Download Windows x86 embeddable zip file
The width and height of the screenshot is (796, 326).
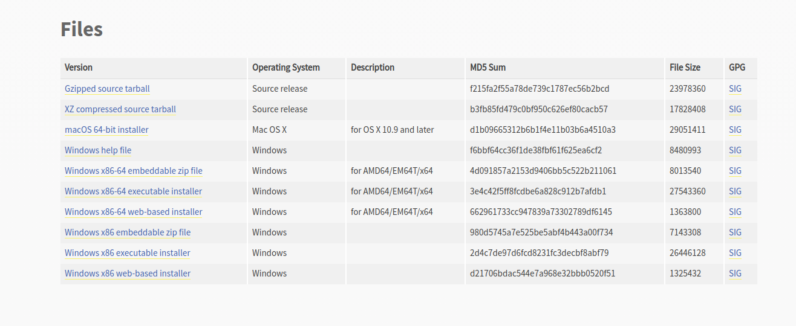pos(128,232)
